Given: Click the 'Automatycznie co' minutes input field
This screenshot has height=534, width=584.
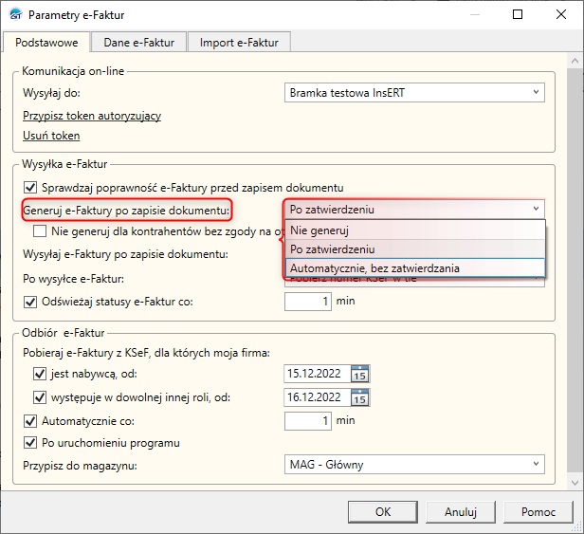Looking at the screenshot, I should point(308,419).
